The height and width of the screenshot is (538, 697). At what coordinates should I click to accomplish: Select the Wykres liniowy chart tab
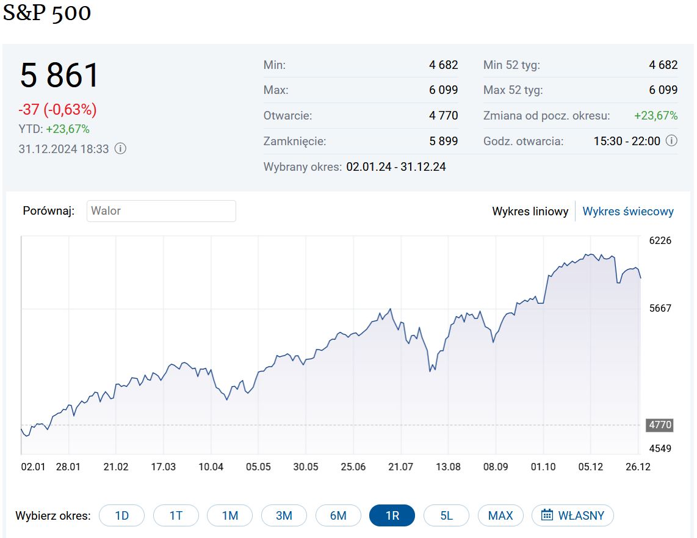[x=530, y=212]
